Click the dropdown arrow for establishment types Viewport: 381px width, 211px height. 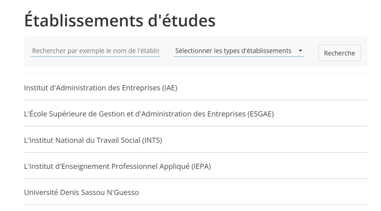click(300, 51)
